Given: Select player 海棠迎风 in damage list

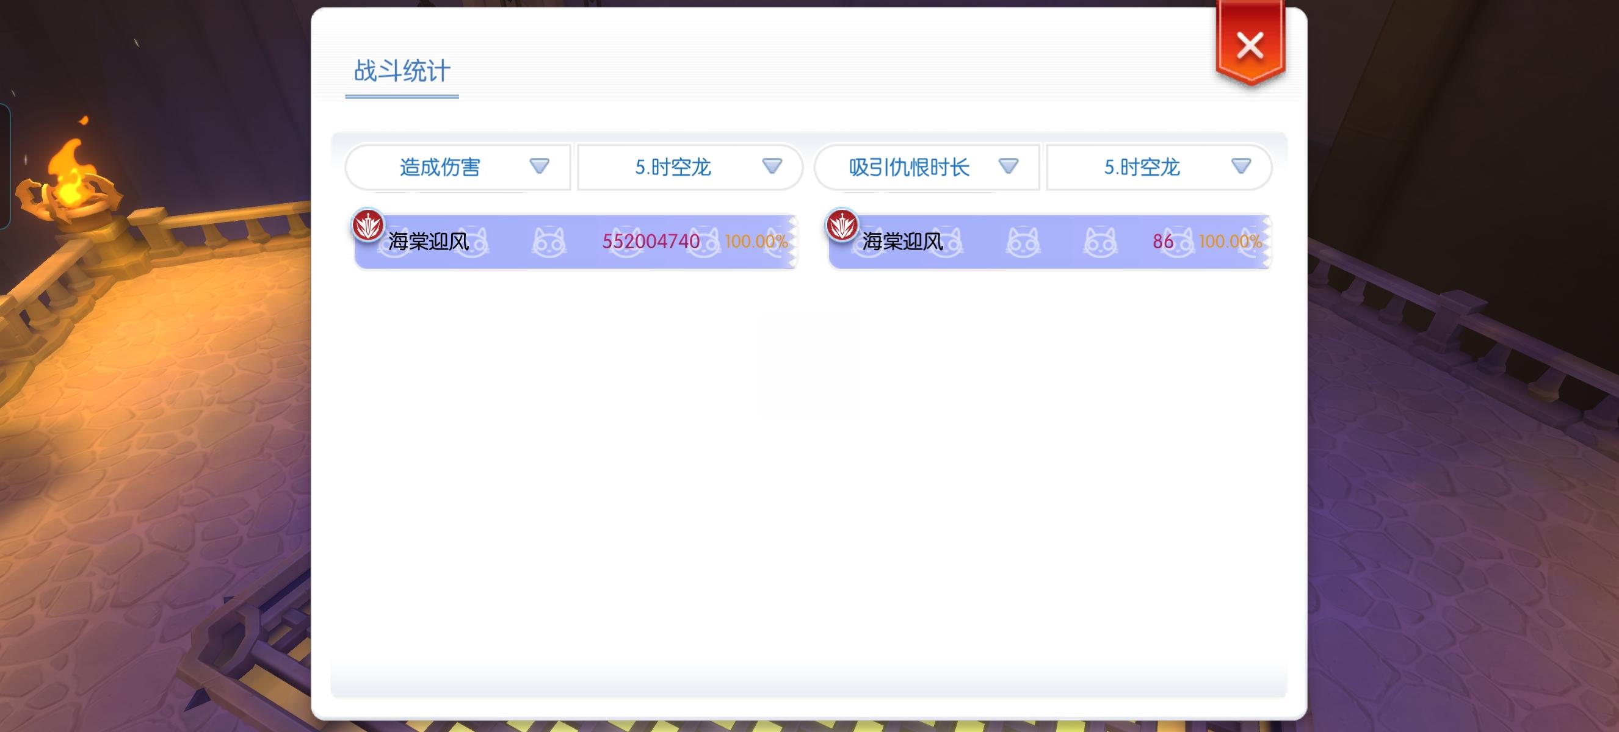Looking at the screenshot, I should point(429,241).
